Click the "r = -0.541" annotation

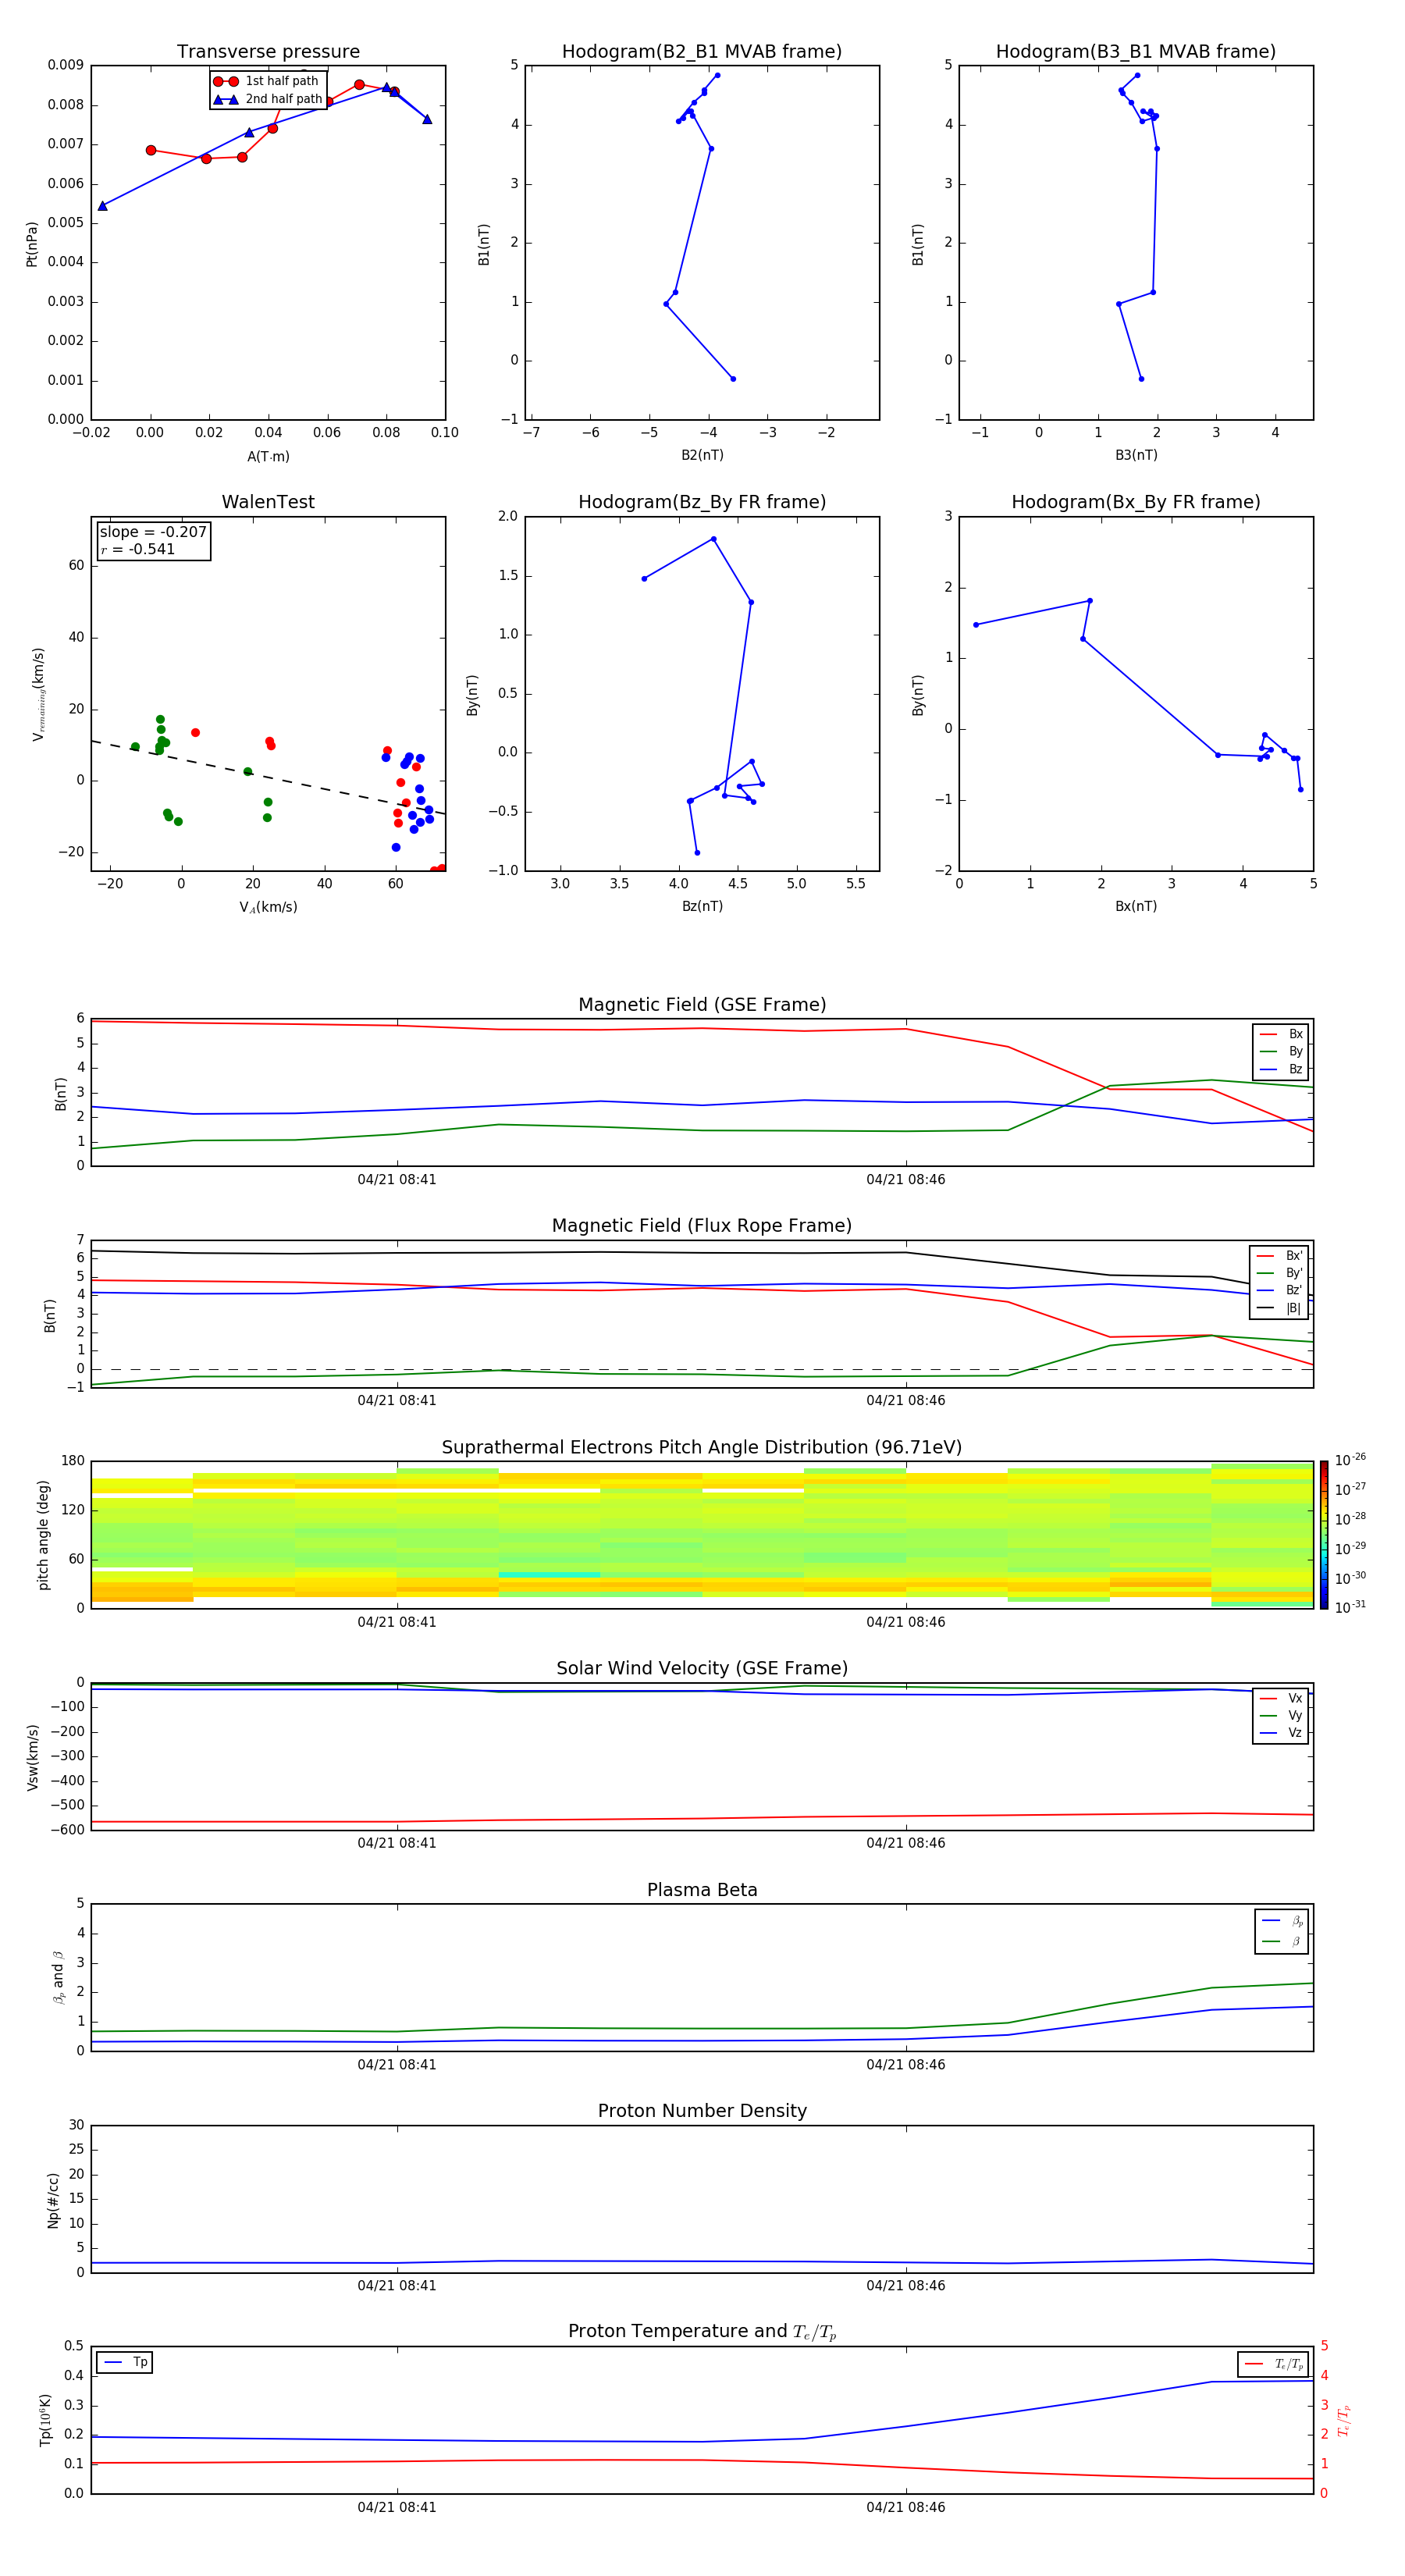138,549
